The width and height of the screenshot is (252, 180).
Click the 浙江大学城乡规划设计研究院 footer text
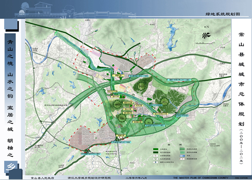pos(89,178)
